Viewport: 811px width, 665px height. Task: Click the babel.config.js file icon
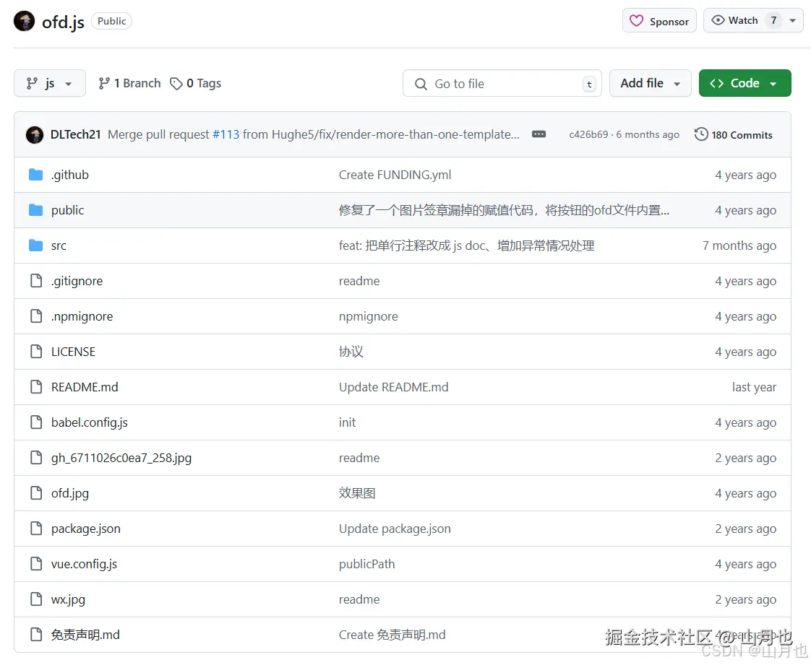point(36,422)
